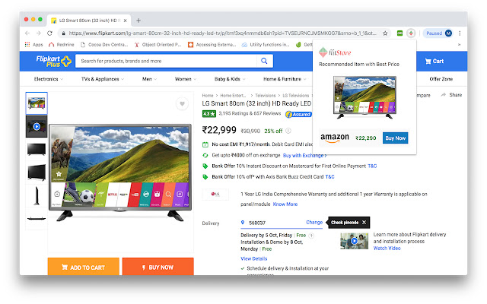Select the video thumbnail with play icon

point(37,127)
